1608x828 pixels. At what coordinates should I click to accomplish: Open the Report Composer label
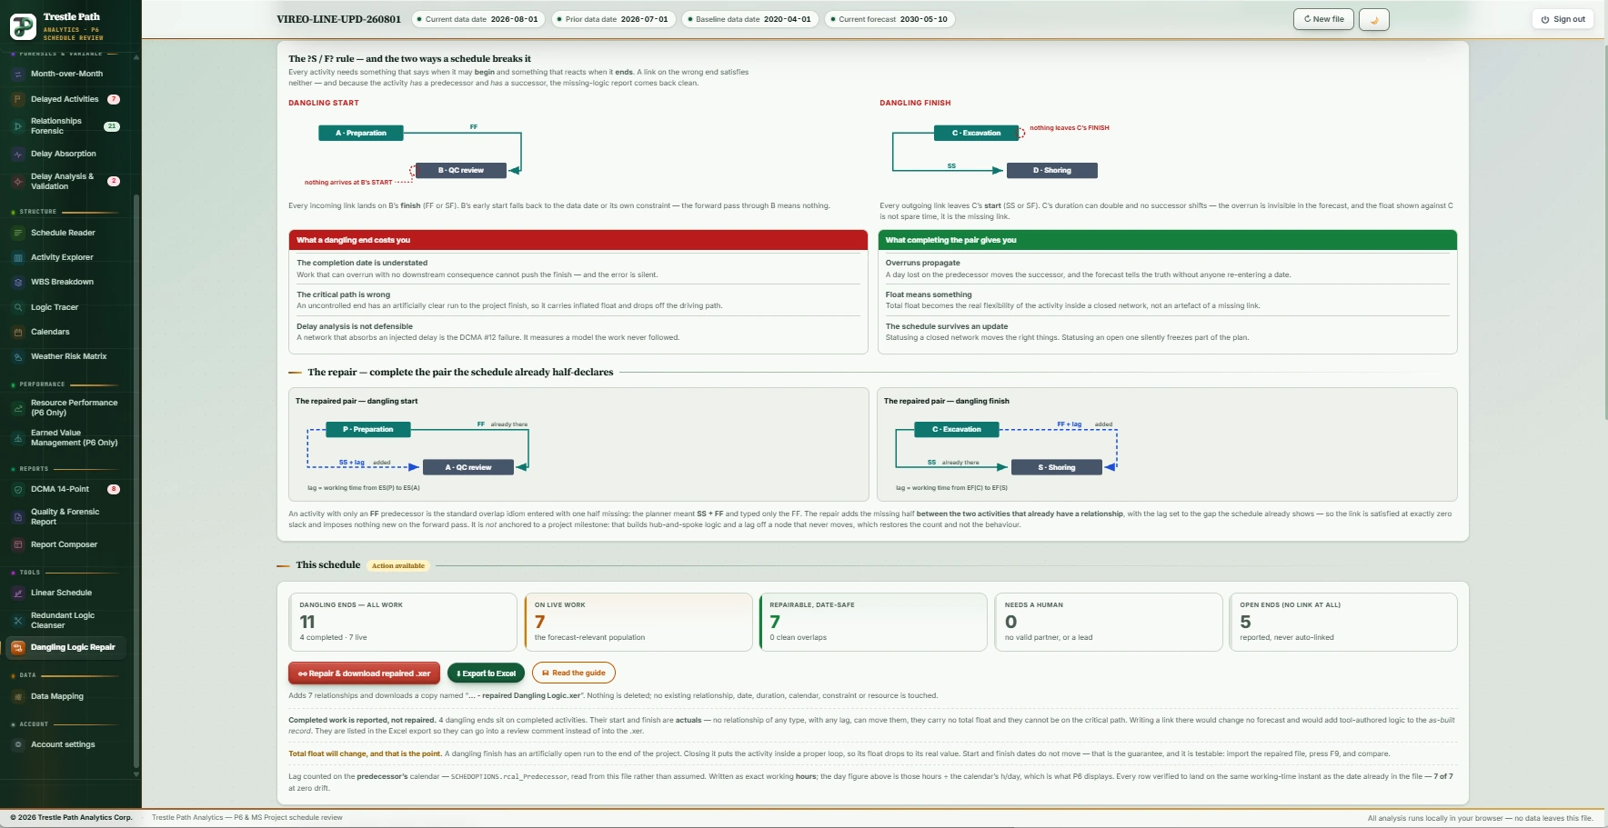coord(64,545)
